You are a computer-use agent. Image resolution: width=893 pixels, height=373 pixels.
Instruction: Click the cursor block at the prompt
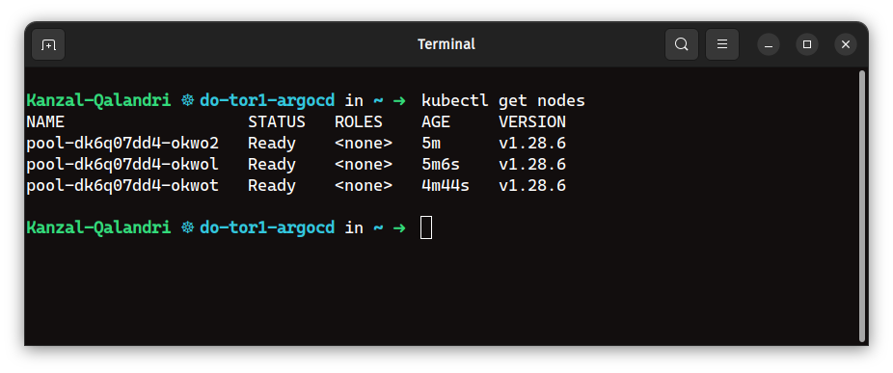point(426,227)
